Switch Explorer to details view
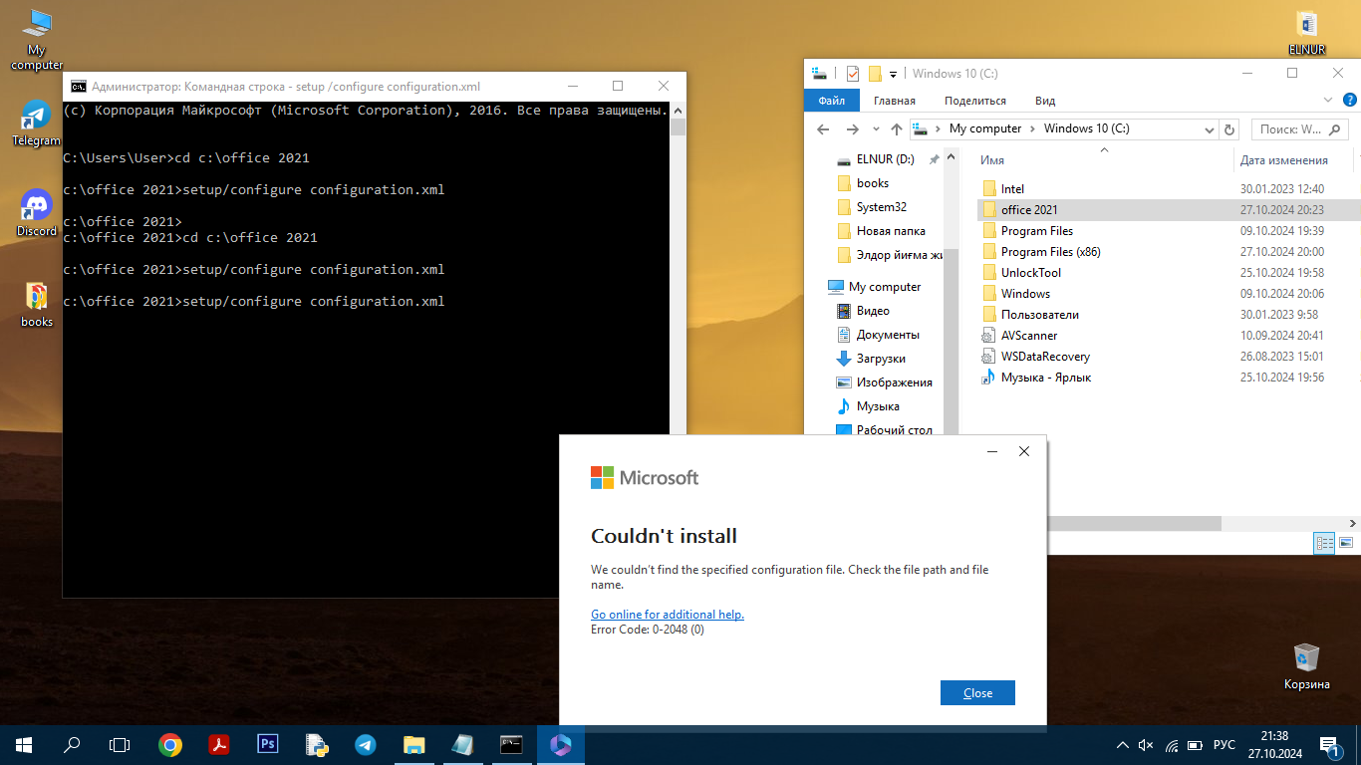Screen dimensions: 1361x765 click(1324, 543)
